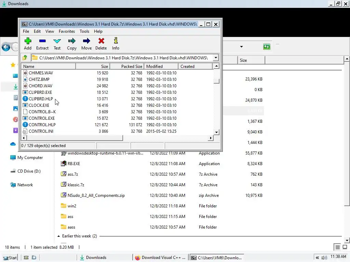Click the 7-Zip scroll up arrow
This screenshot has height=262, width=350.
(x=216, y=66)
